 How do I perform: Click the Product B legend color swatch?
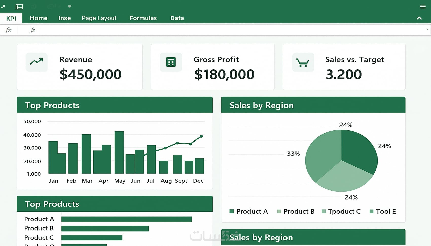coord(279,211)
